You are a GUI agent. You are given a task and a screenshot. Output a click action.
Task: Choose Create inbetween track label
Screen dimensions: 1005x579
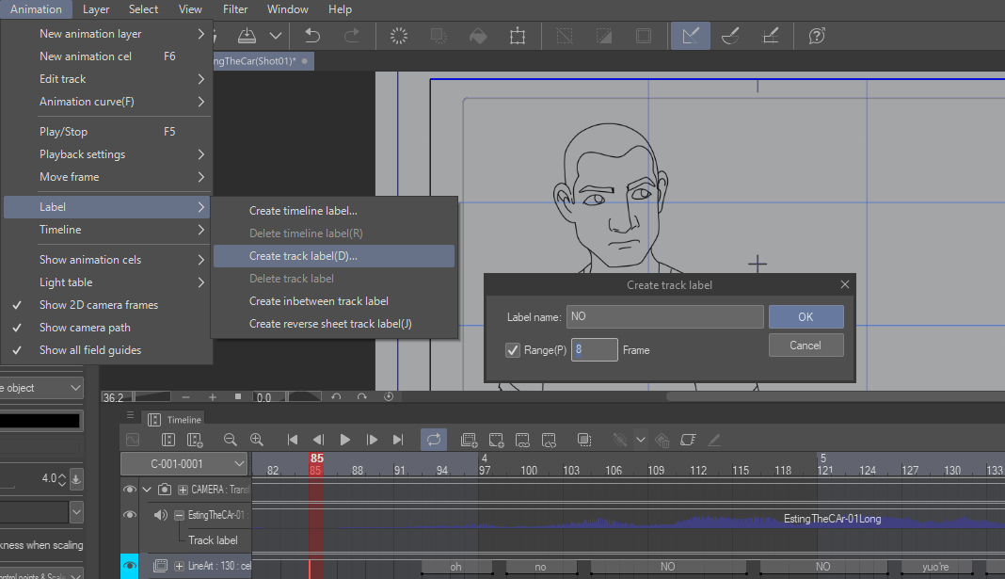[x=319, y=301]
